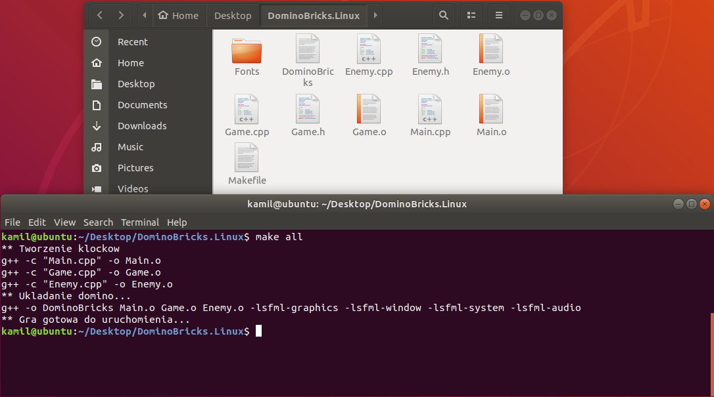Close the file manager window
The height and width of the screenshot is (397, 714).
click(552, 16)
